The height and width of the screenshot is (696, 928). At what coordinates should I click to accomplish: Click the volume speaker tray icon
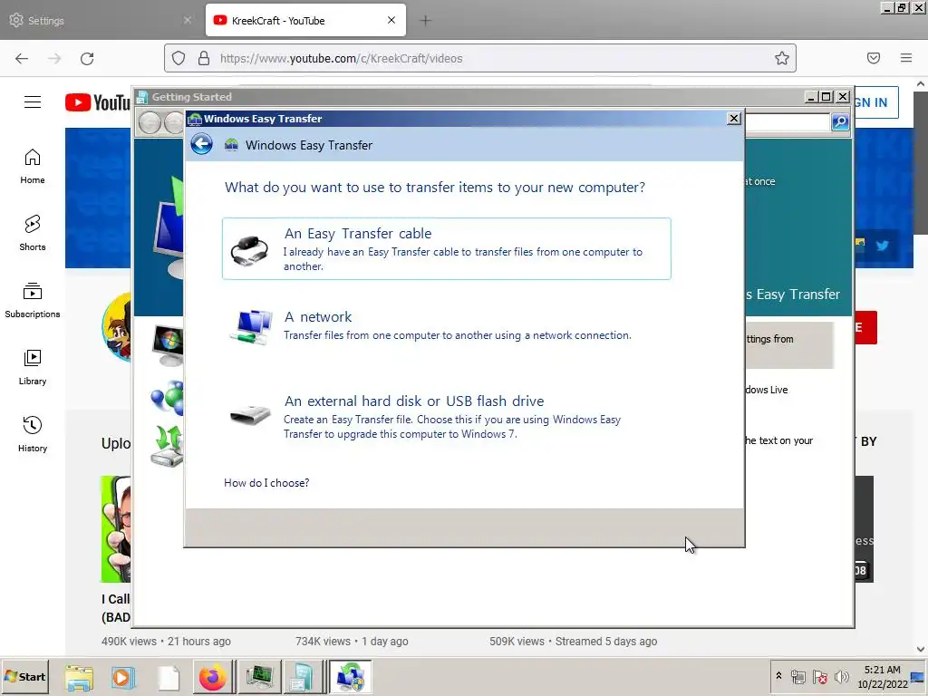click(x=841, y=676)
